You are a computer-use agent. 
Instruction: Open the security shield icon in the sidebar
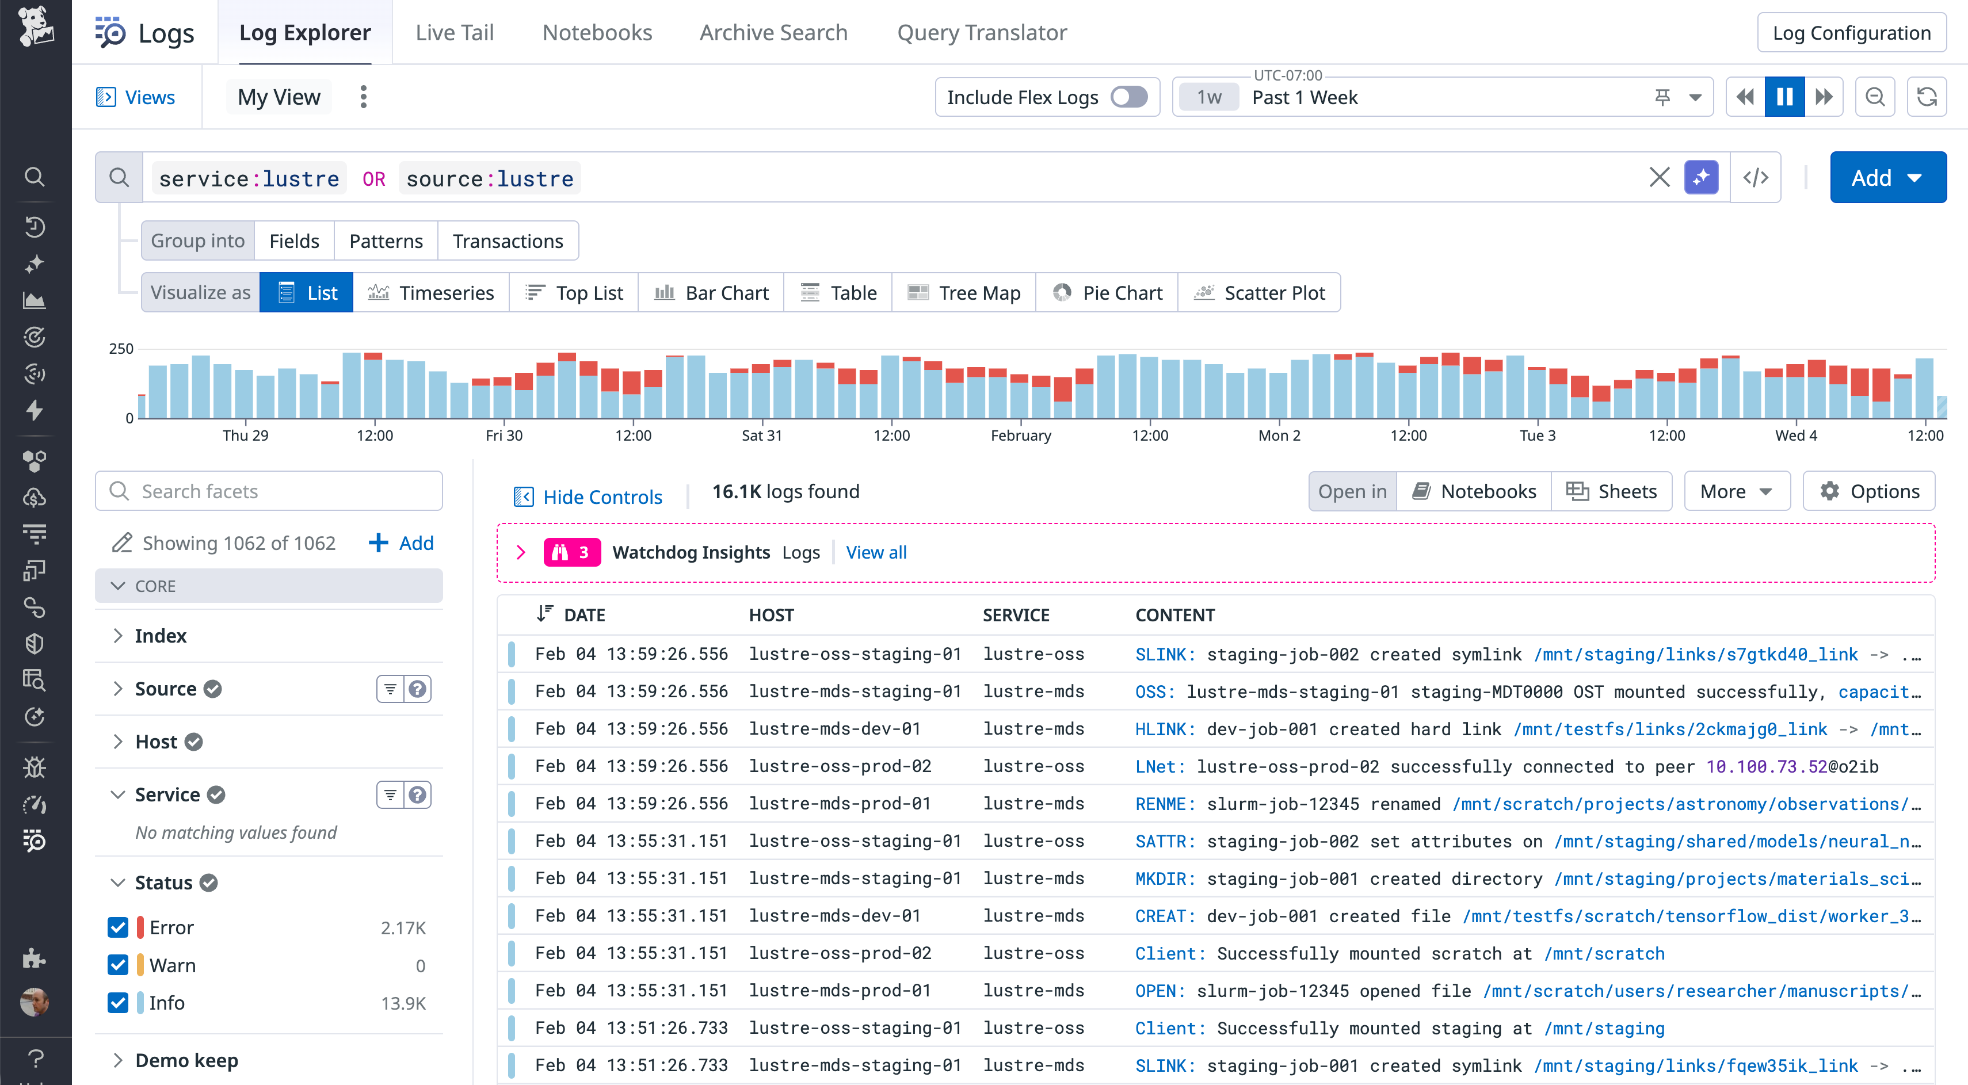35,643
